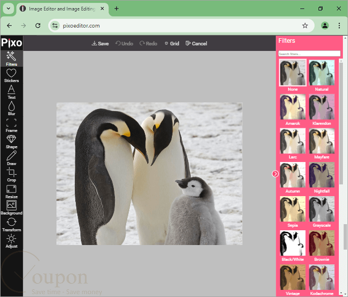Click the page scrollbar up arrow

345,38
